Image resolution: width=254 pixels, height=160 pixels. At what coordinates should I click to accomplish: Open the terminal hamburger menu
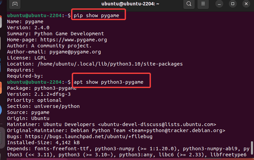point(203,4)
